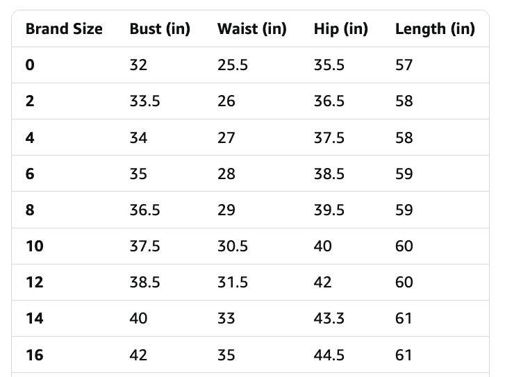505x377 pixels.
Task: Click waist value 25.5 for size 0
Action: point(232,65)
